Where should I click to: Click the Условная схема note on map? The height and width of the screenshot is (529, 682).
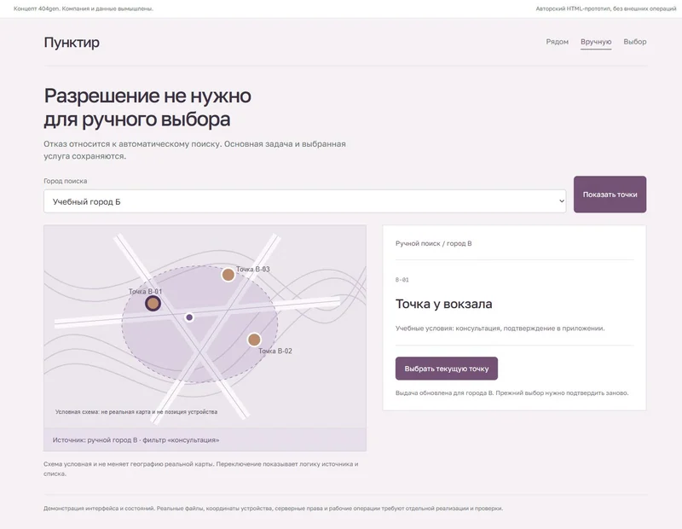point(136,411)
